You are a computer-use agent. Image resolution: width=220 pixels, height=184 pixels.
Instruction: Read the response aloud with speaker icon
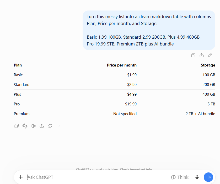click(x=33, y=126)
